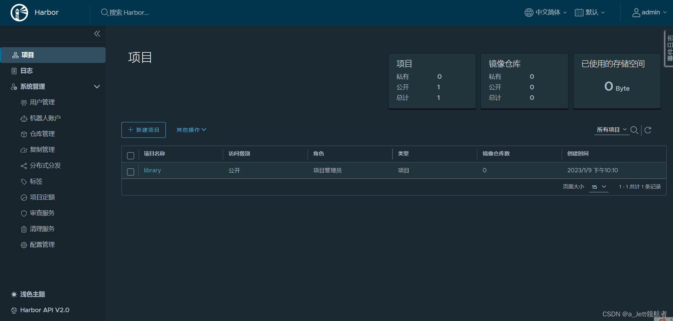Check the library project row checkbox

pyautogui.click(x=131, y=172)
